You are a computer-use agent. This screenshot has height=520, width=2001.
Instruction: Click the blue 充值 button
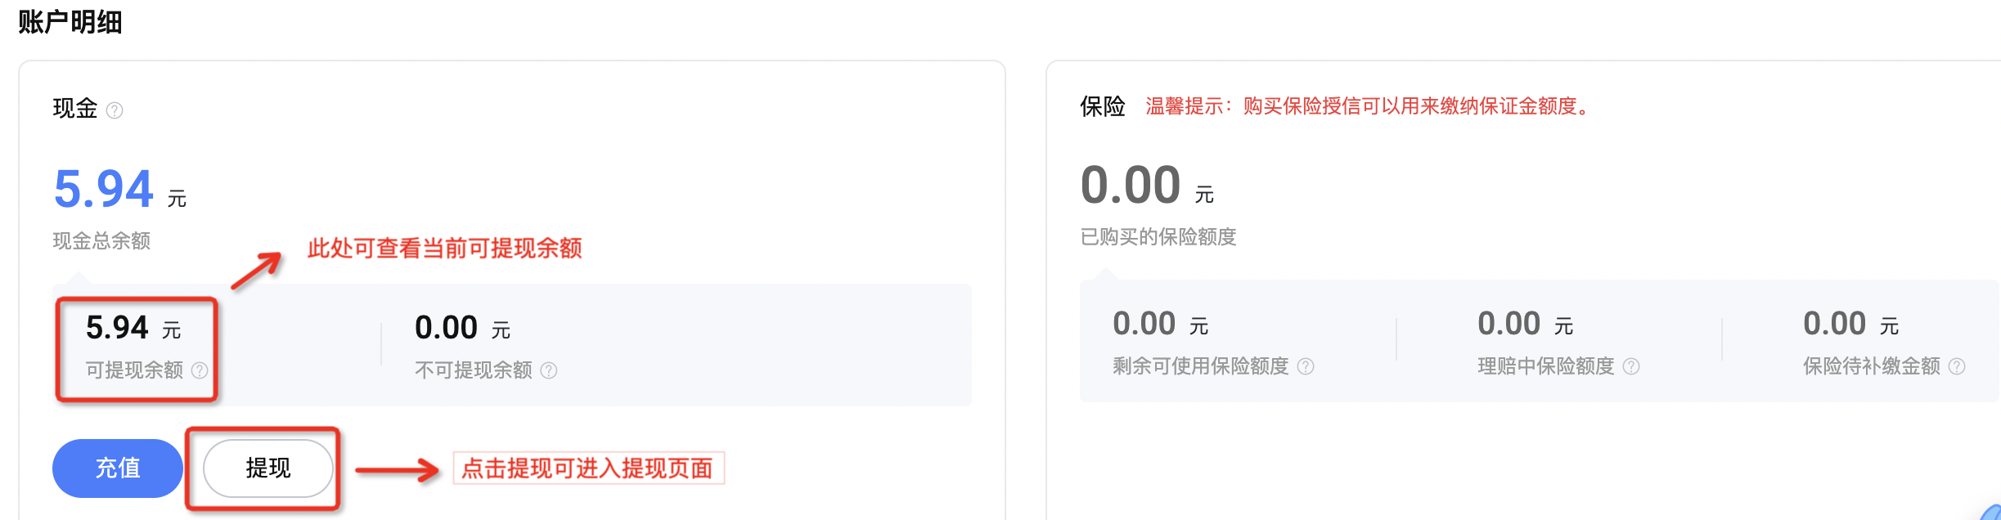click(x=118, y=468)
